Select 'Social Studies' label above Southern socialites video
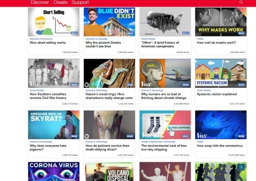Screen dimensions: 256x181 pyautogui.click(x=37, y=90)
